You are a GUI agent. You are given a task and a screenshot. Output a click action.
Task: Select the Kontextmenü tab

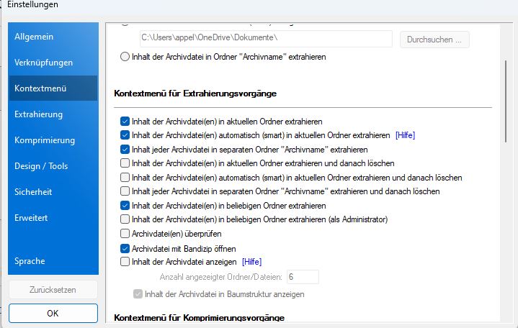(53, 88)
